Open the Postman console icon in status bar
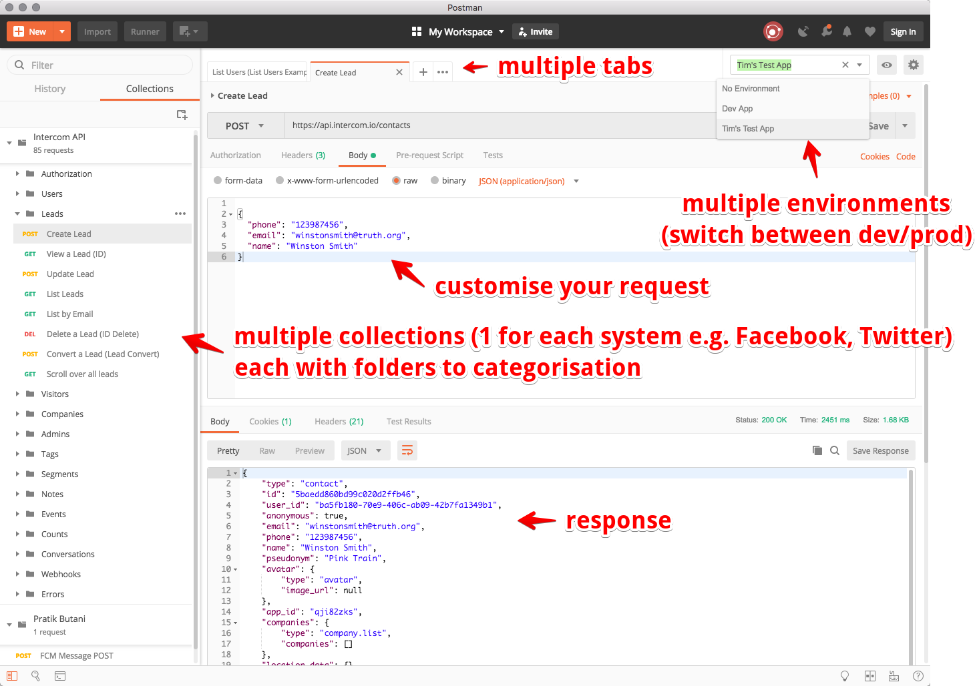 [60, 676]
